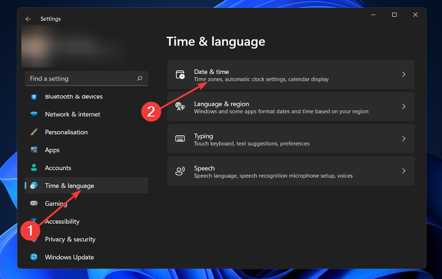Image resolution: width=442 pixels, height=279 pixels.
Task: Open the Typing settings card
Action: 291,139
